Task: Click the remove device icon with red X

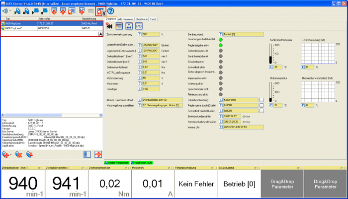Action: [19, 154]
